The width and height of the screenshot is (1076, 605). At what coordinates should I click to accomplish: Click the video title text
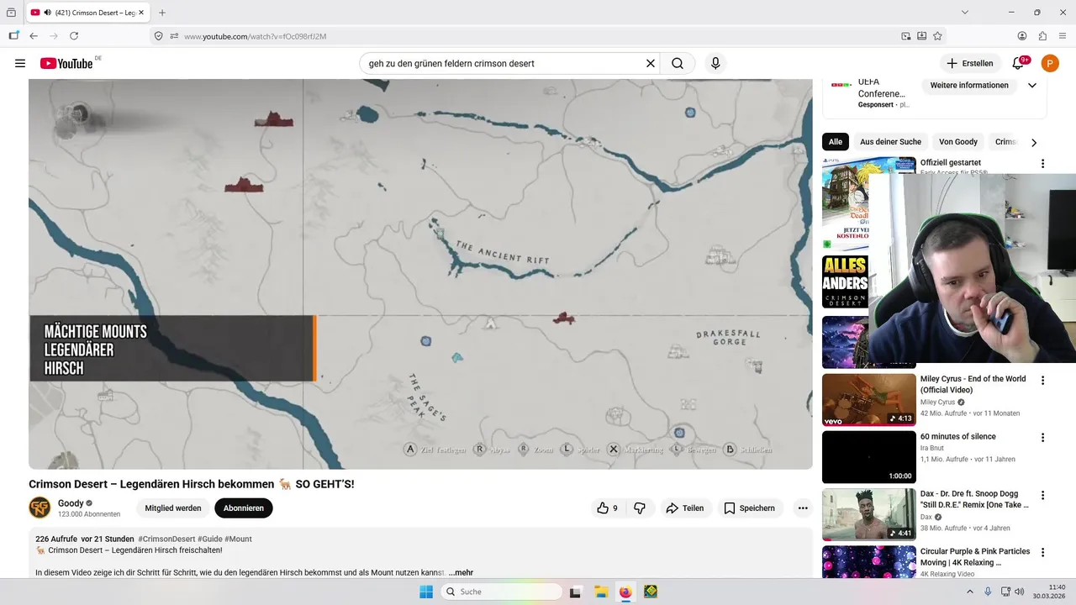coord(192,484)
